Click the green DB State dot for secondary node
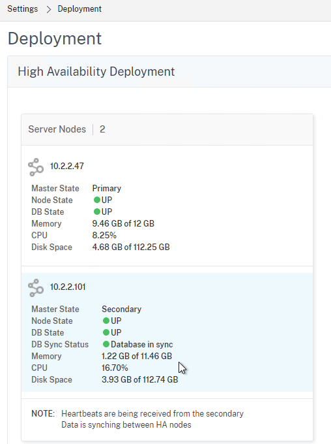The height and width of the screenshot is (444, 331). click(x=106, y=332)
